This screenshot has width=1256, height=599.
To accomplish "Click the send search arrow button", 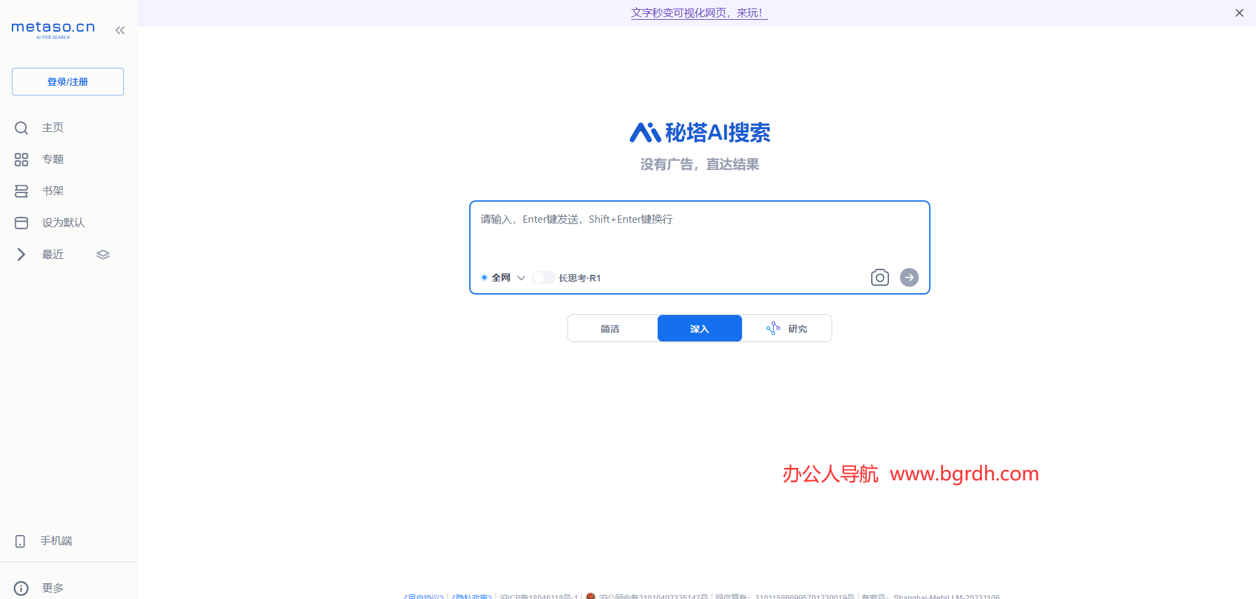I will pos(909,277).
